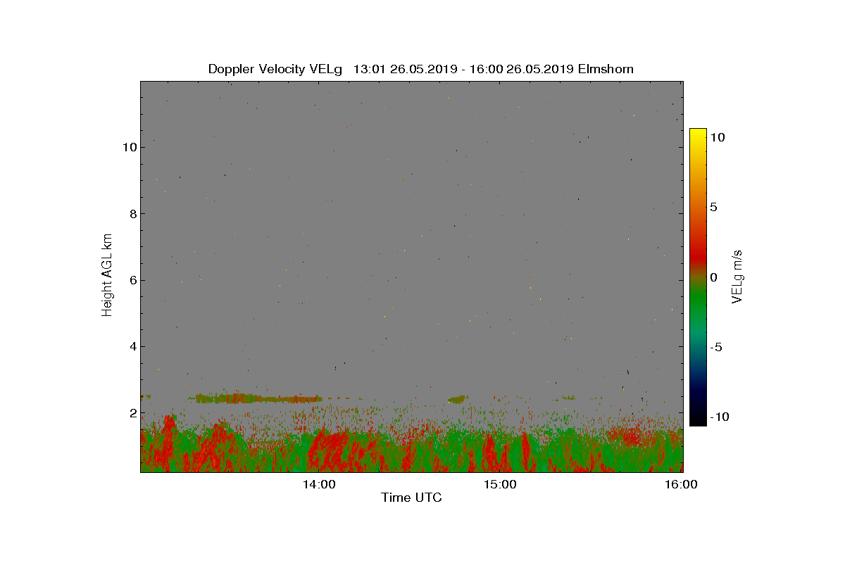
Task: Click the colorbar tick label 5
Action: (x=713, y=207)
